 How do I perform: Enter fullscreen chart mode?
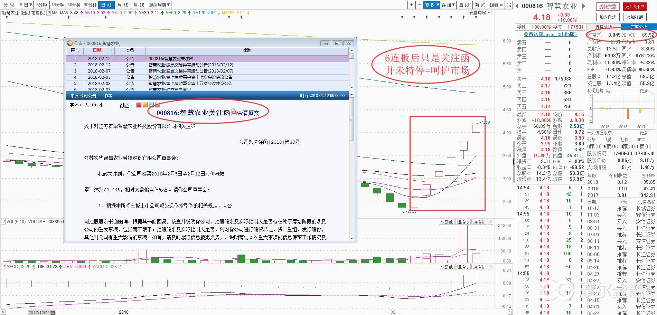click(x=509, y=5)
